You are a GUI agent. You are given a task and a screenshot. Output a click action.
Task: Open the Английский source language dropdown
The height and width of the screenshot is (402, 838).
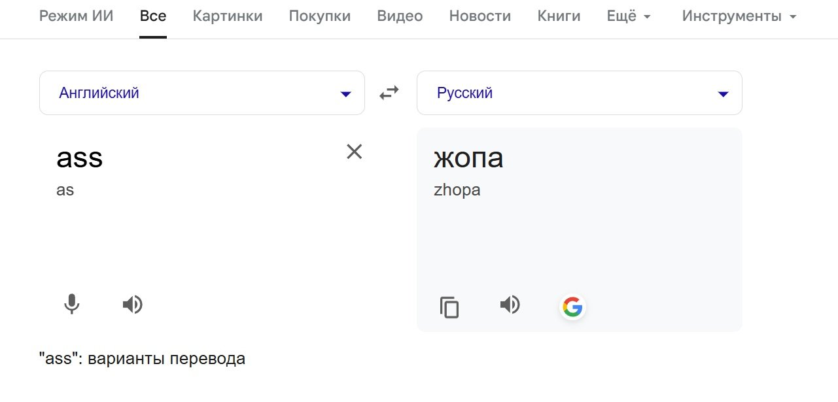coord(201,93)
